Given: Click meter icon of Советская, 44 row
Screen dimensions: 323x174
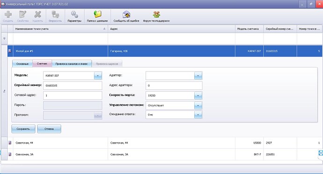Looking at the screenshot, I should click(x=10, y=143).
